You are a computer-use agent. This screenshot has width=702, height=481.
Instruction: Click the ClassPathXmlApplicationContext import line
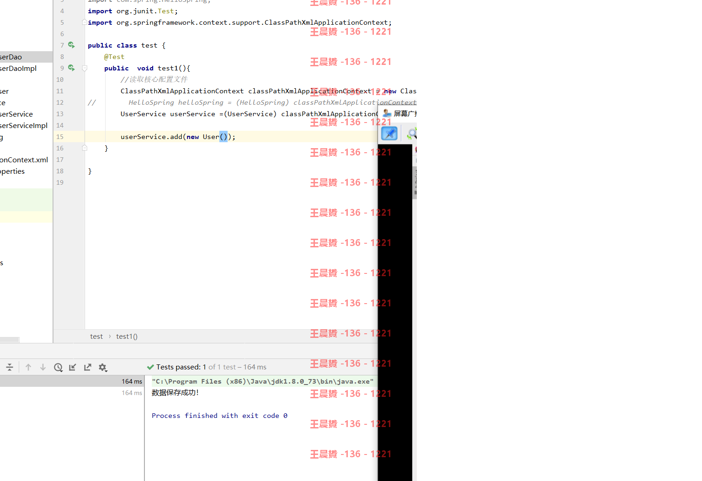point(239,22)
